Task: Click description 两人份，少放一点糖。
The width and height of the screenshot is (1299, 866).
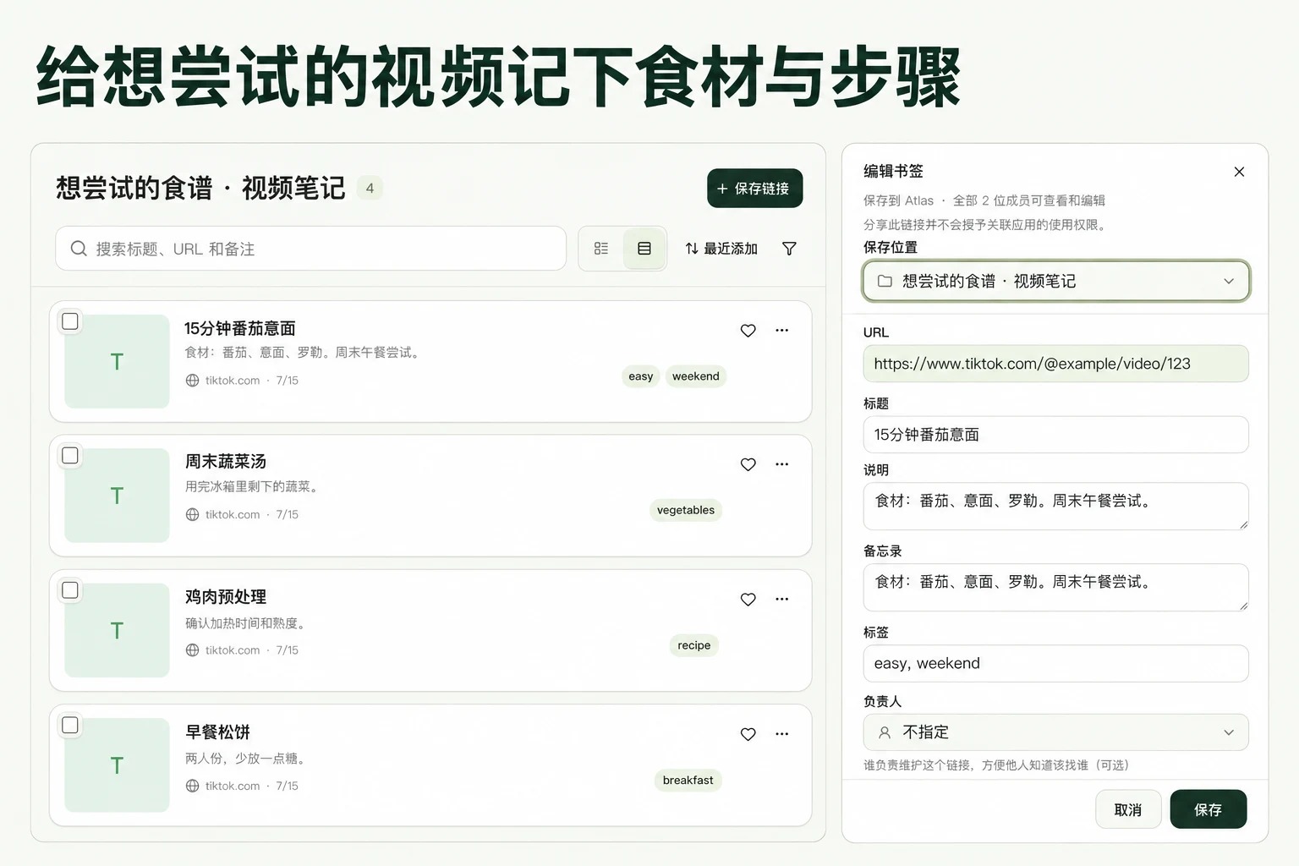Action: tap(247, 759)
